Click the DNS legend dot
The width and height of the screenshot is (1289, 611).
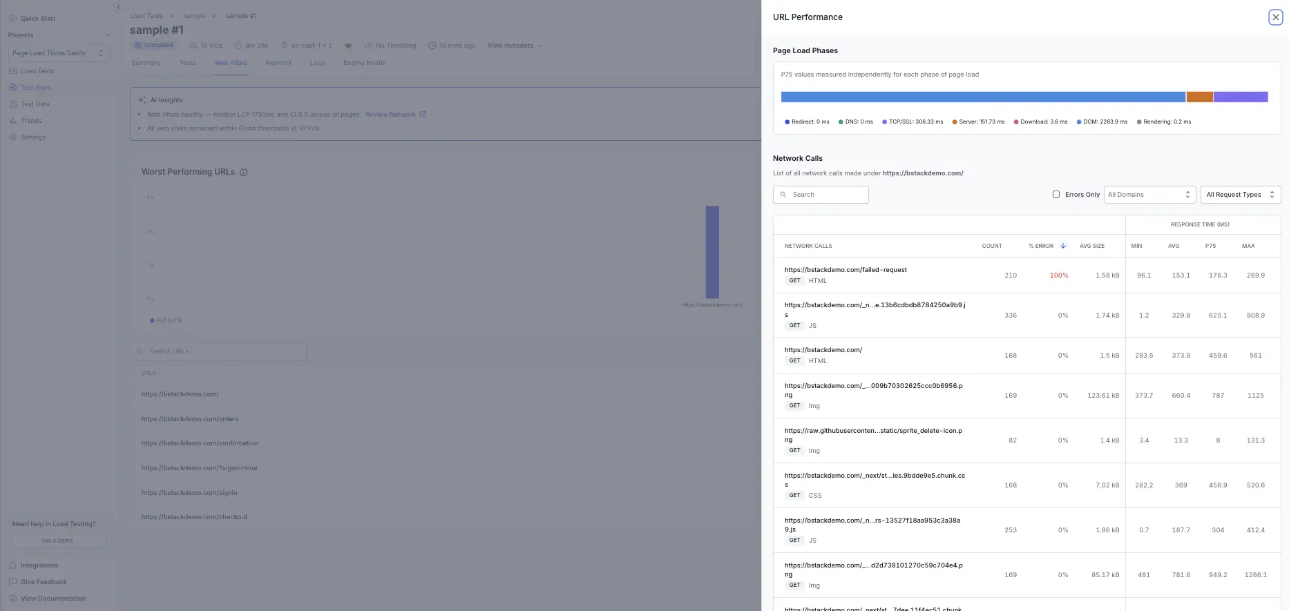point(841,122)
